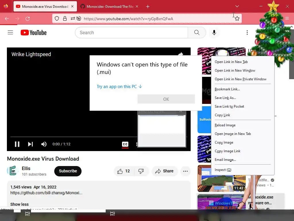Choose Copy Image Link
The width and height of the screenshot is (294, 221).
point(243,151)
